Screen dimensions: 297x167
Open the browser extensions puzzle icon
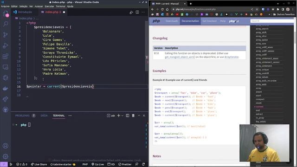(x=278, y=9)
